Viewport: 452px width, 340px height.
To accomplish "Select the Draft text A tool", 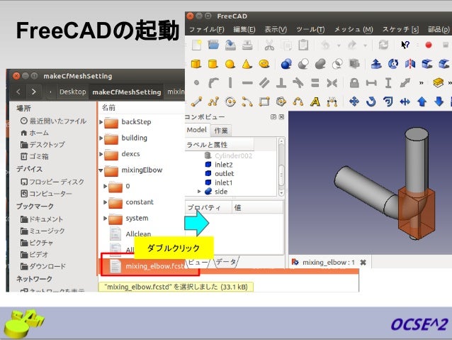I will [x=315, y=102].
